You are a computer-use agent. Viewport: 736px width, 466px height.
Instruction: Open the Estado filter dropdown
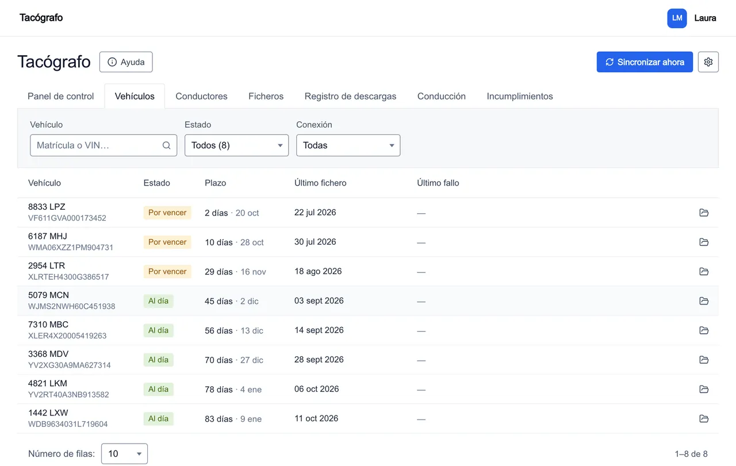pos(236,145)
